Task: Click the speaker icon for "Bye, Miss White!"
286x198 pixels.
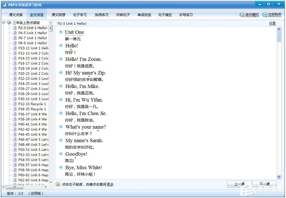Action: click(61, 167)
